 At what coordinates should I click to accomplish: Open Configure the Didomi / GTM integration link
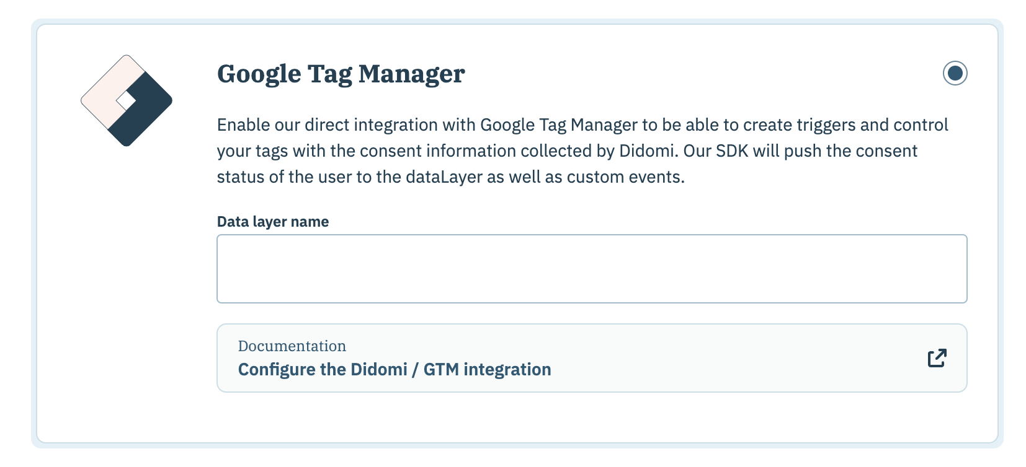(395, 369)
